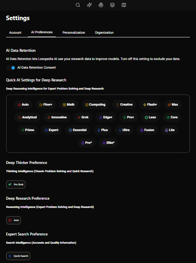Viewport: 196px width, 263px height.
Task: Pick the Prime diamond model chip
Action: click(27, 130)
